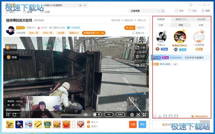Toggle 关灯 lights-off mode
The width and height of the screenshot is (215, 134).
click(x=140, y=56)
